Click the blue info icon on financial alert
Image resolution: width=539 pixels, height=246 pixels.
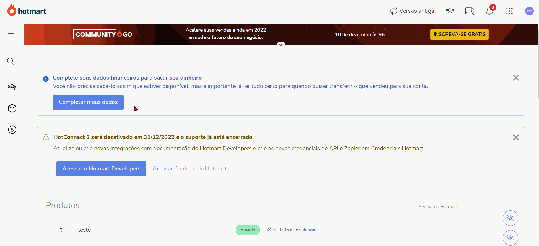(46, 79)
